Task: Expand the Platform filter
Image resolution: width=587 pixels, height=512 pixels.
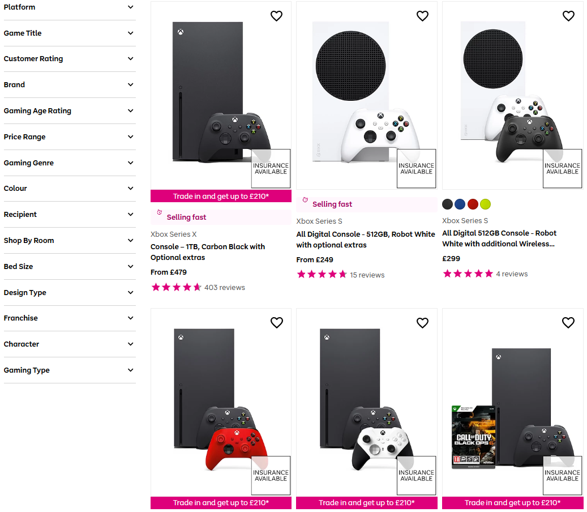Action: click(70, 7)
